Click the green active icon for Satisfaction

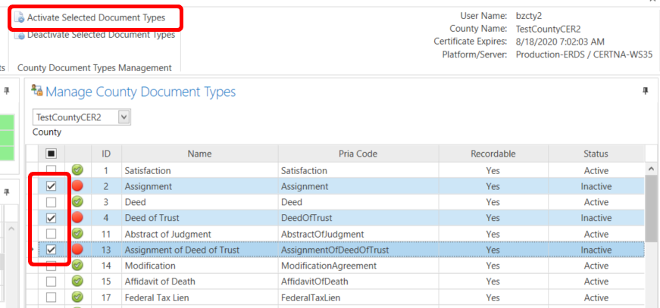point(77,171)
